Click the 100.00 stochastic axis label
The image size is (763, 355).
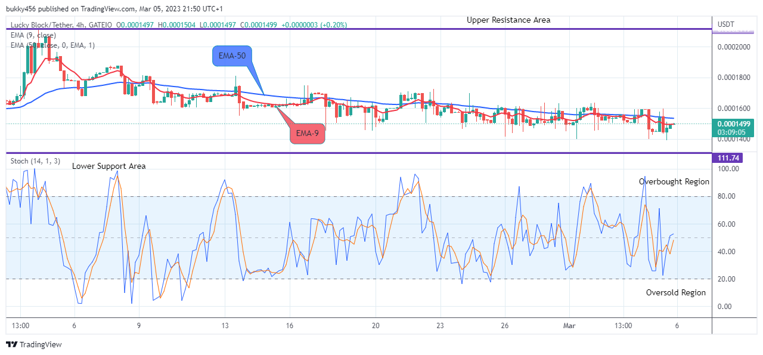(x=728, y=169)
